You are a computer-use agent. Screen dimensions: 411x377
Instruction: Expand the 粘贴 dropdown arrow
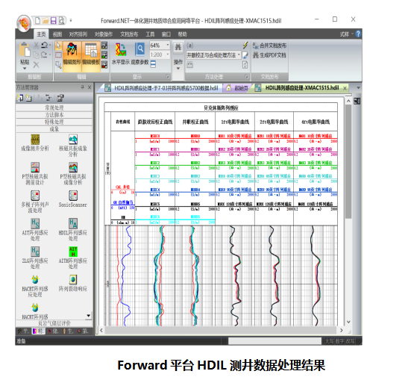click(x=25, y=69)
